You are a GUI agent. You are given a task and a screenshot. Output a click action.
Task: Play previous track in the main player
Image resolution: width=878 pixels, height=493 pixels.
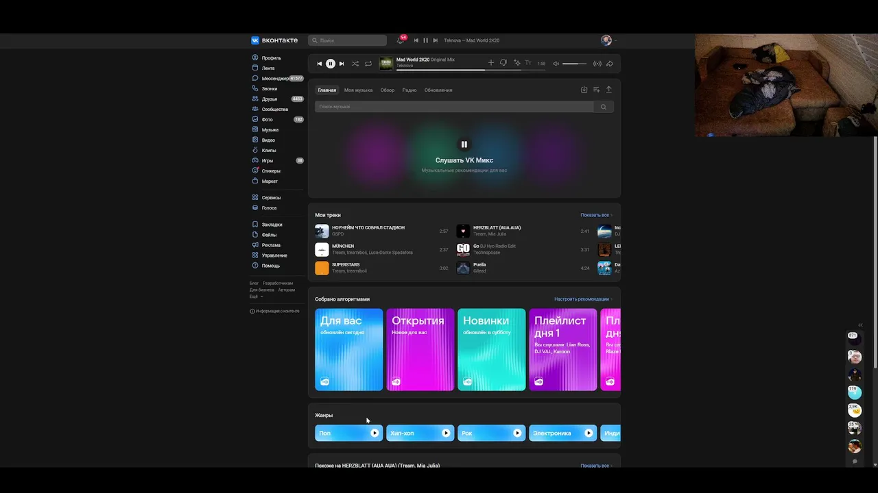coord(319,64)
